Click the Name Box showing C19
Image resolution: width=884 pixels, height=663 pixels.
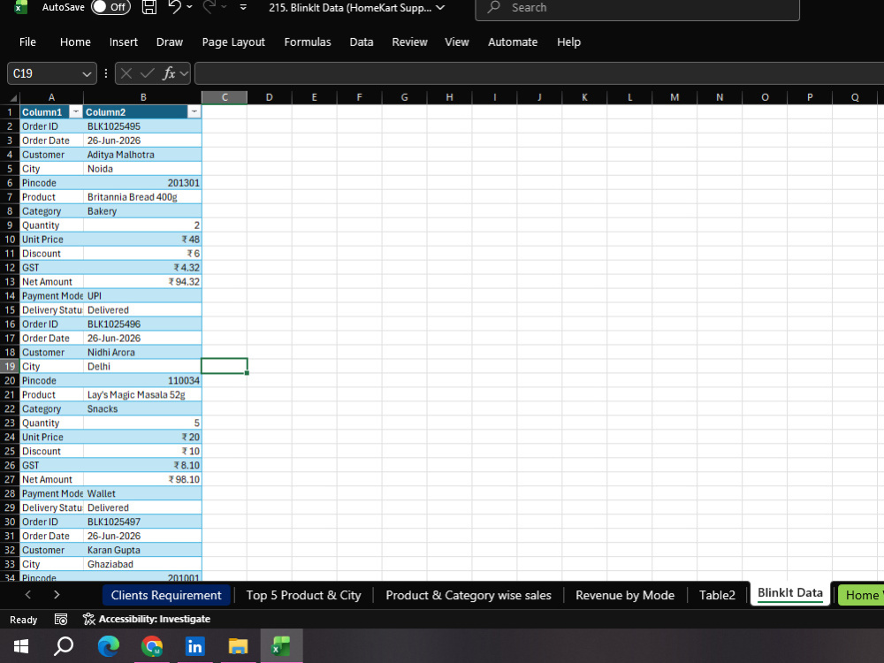tap(44, 74)
